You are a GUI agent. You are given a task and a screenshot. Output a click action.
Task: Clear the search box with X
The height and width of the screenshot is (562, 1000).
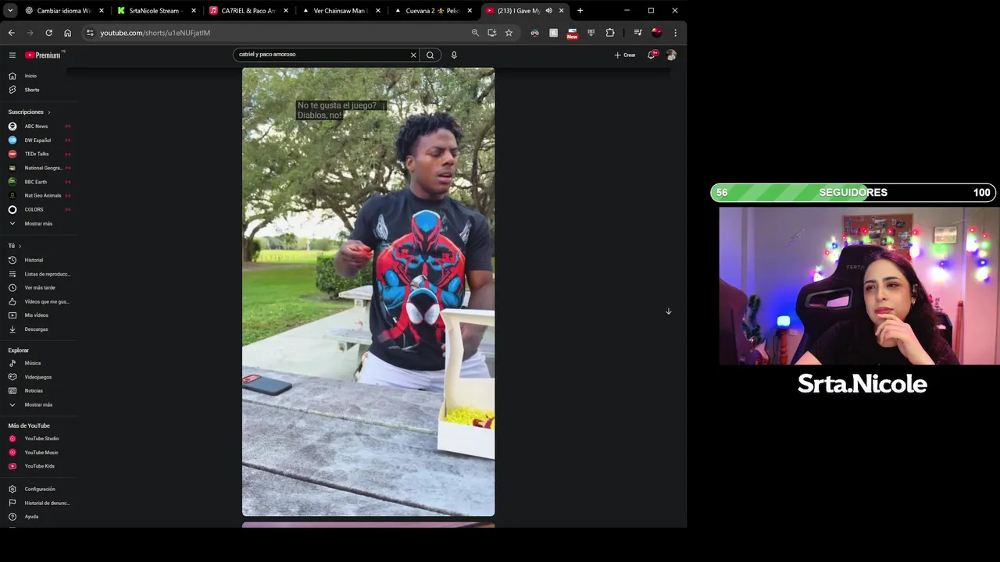point(413,55)
